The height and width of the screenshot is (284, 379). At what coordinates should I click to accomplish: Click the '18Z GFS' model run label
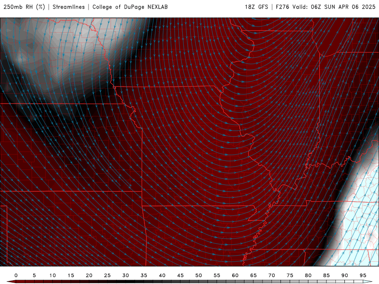[256, 7]
